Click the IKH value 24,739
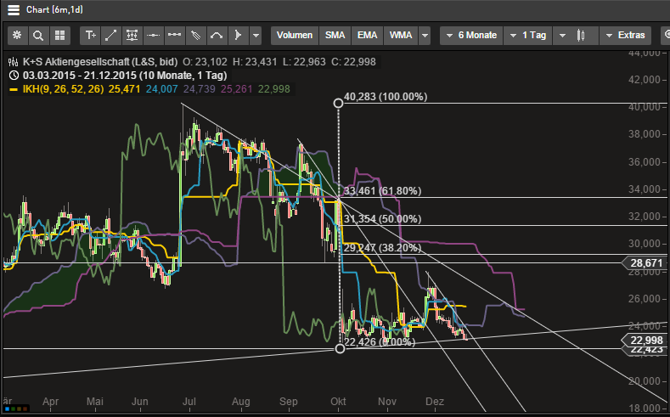670x417 pixels. pyautogui.click(x=199, y=89)
